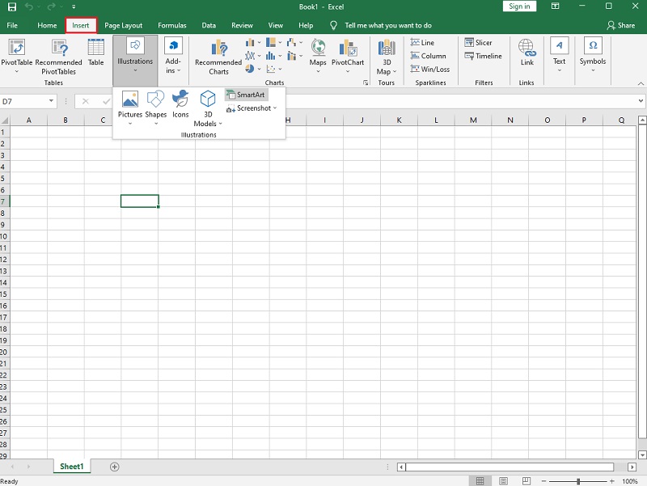Switch to the Review tab

coord(242,25)
